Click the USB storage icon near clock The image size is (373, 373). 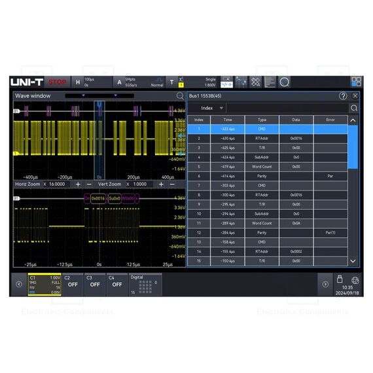click(x=340, y=279)
